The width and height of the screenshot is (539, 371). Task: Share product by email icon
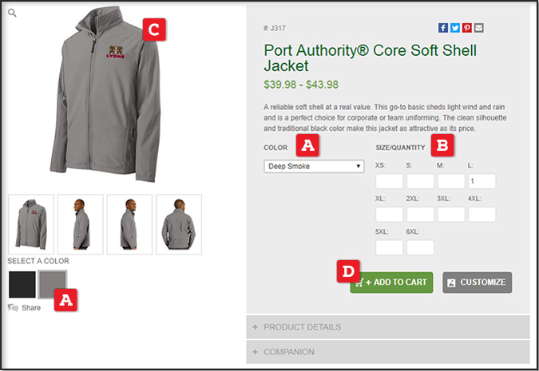pos(479,28)
